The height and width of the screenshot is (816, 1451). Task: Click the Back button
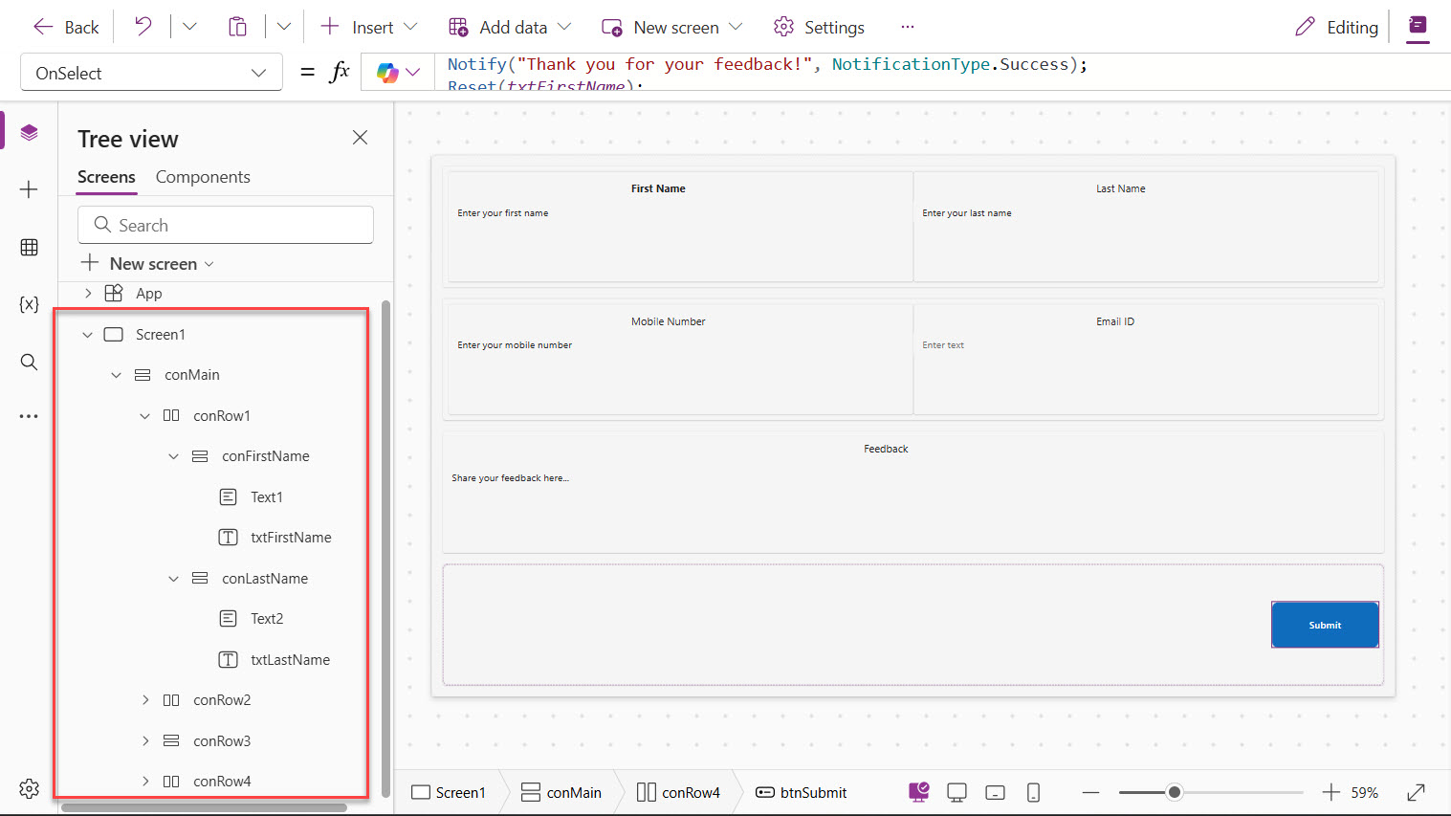point(64,27)
